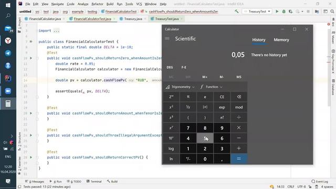Switch to TreasuryTest.java tab
The image size is (336, 189).
point(166,19)
